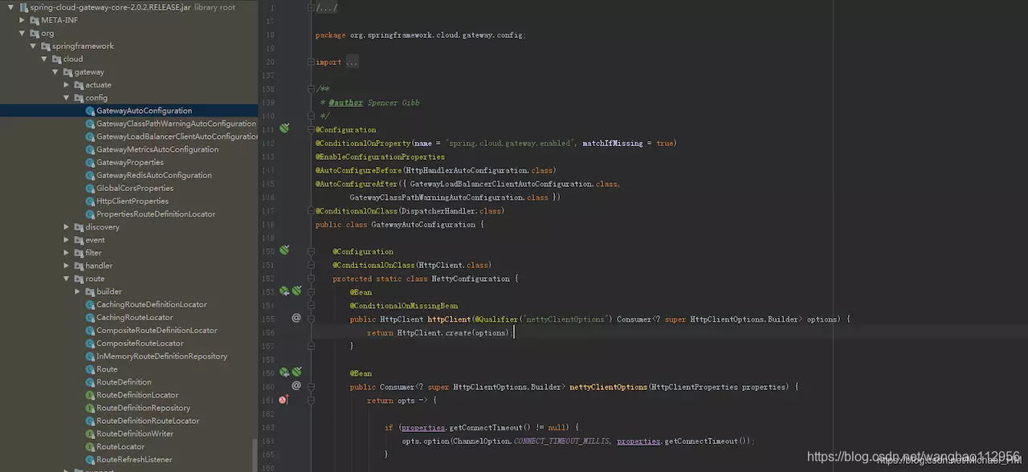Screen dimensions: 1028x472
Task: Click the interface icon beside RouteDefinitionWriter
Action: point(90,433)
